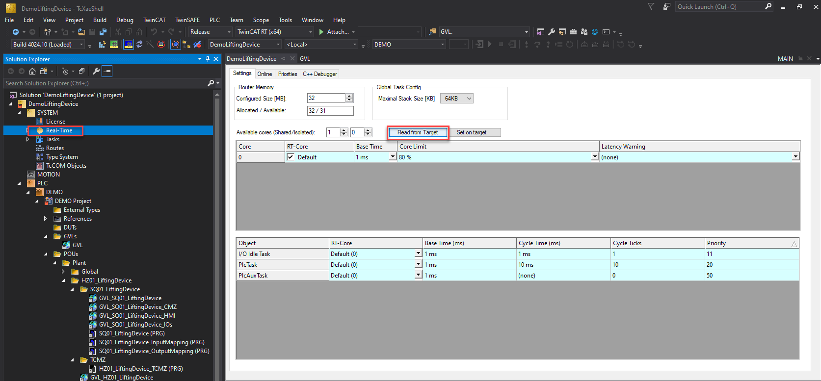Click the Save All toolbar icon
The height and width of the screenshot is (381, 821).
[x=103, y=32]
